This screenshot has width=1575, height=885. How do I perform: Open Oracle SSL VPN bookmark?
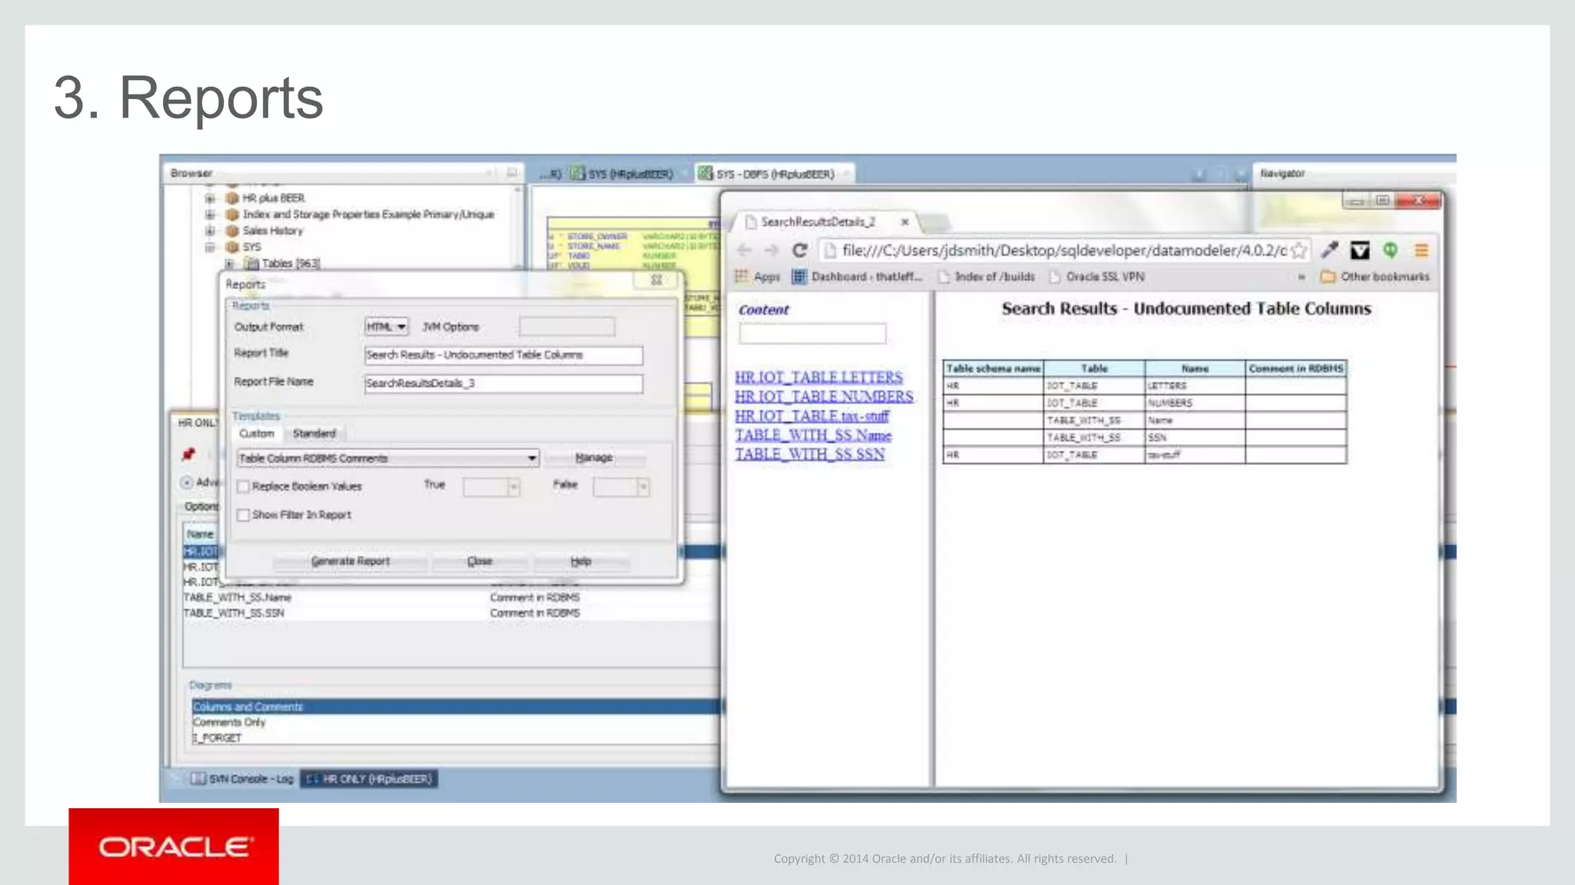pyautogui.click(x=1097, y=277)
